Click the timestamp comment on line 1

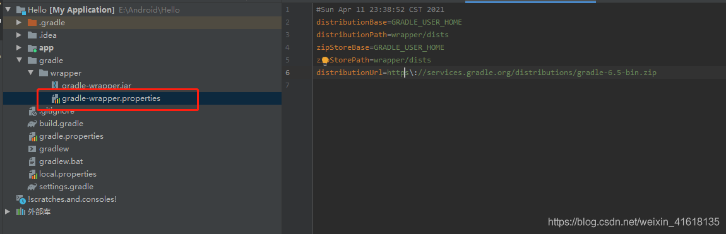380,9
